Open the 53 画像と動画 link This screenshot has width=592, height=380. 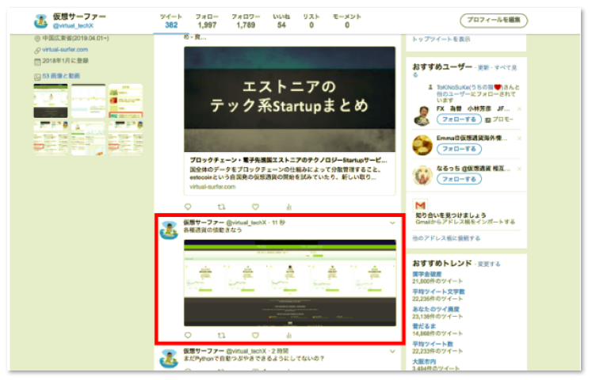coord(61,76)
